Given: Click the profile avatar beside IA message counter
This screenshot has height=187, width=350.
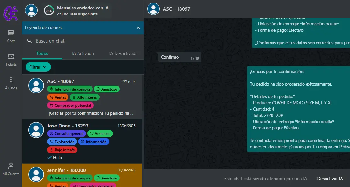Looking at the screenshot, I should (31, 10).
